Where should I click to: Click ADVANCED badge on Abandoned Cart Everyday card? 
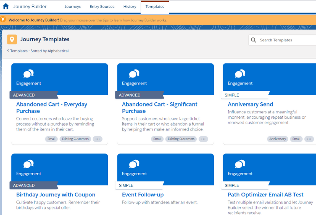(x=34, y=95)
